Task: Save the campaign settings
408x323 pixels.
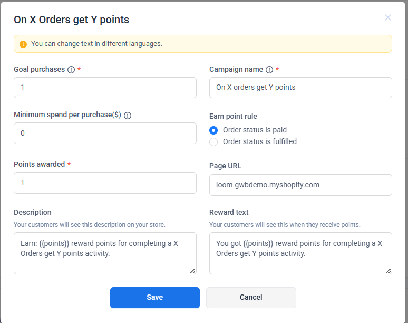Action: [x=154, y=298]
